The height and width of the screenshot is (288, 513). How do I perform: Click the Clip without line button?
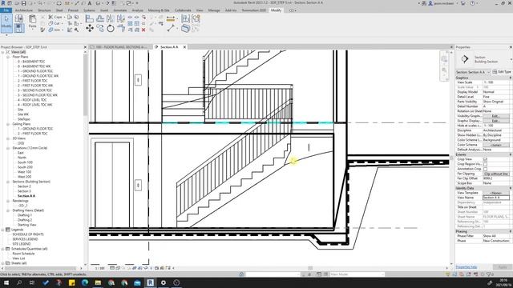coord(496,174)
